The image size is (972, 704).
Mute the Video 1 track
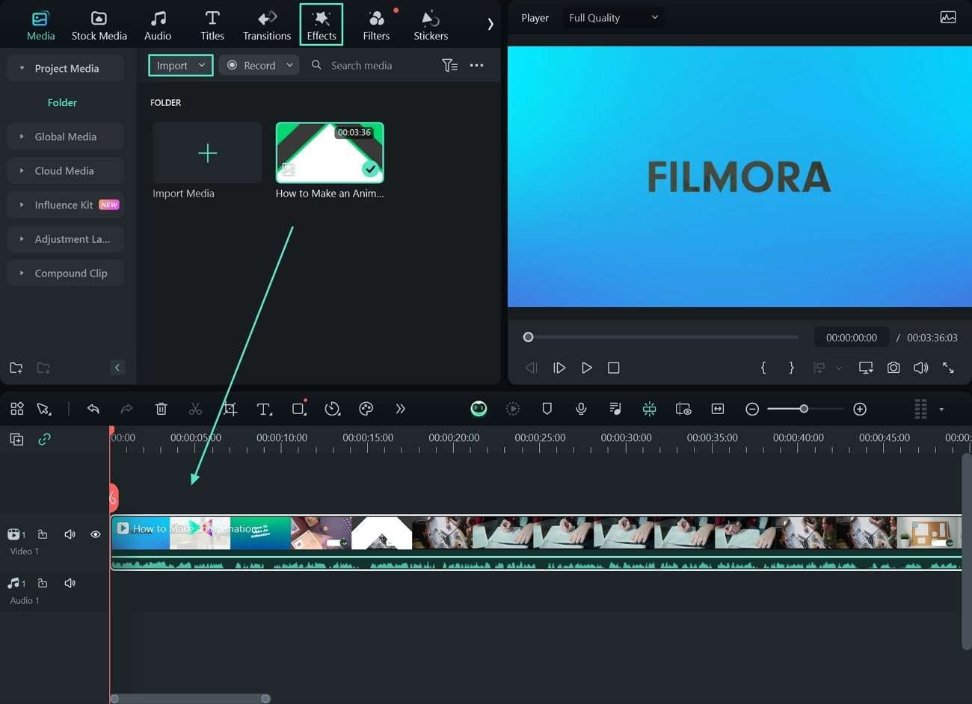point(70,534)
